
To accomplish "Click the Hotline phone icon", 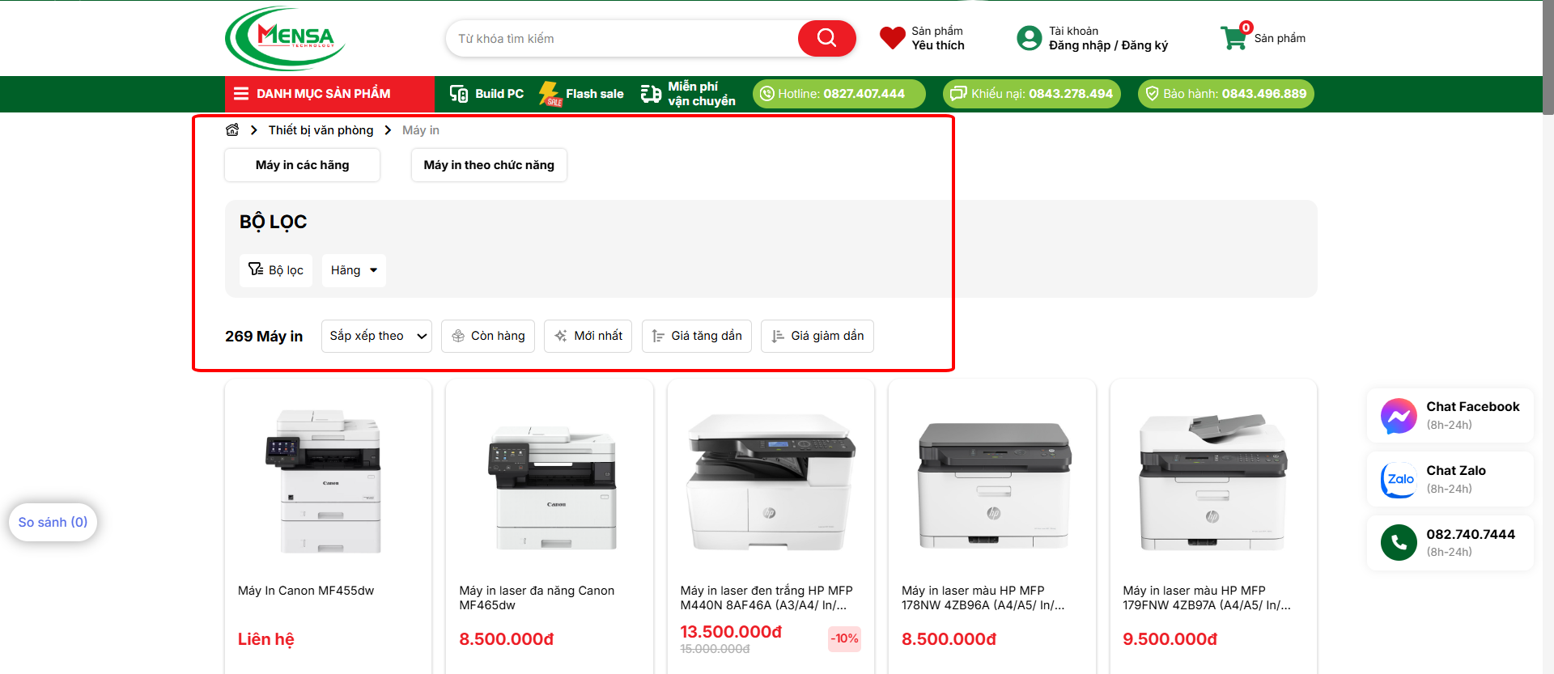I will coord(767,94).
